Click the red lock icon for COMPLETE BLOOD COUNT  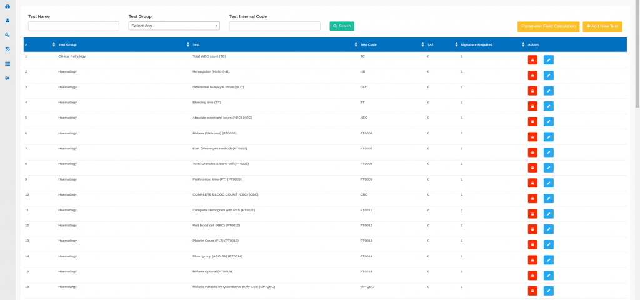(532, 198)
